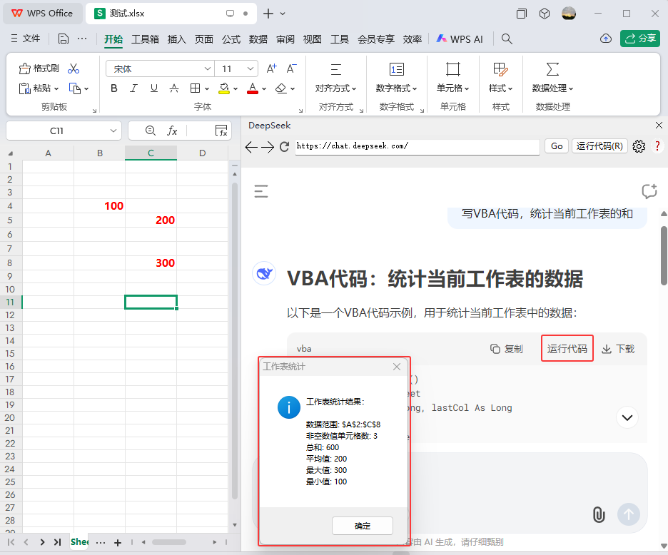Click the browser refresh icon
Image resolution: width=668 pixels, height=555 pixels.
pos(284,146)
